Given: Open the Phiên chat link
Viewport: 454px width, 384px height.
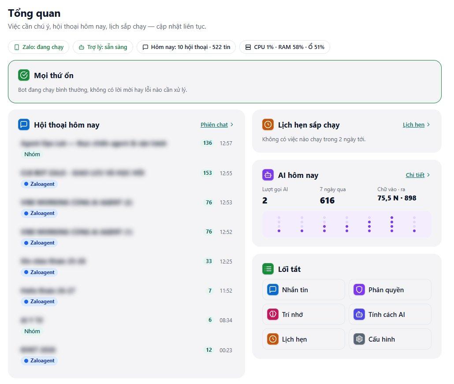Looking at the screenshot, I should coord(214,125).
